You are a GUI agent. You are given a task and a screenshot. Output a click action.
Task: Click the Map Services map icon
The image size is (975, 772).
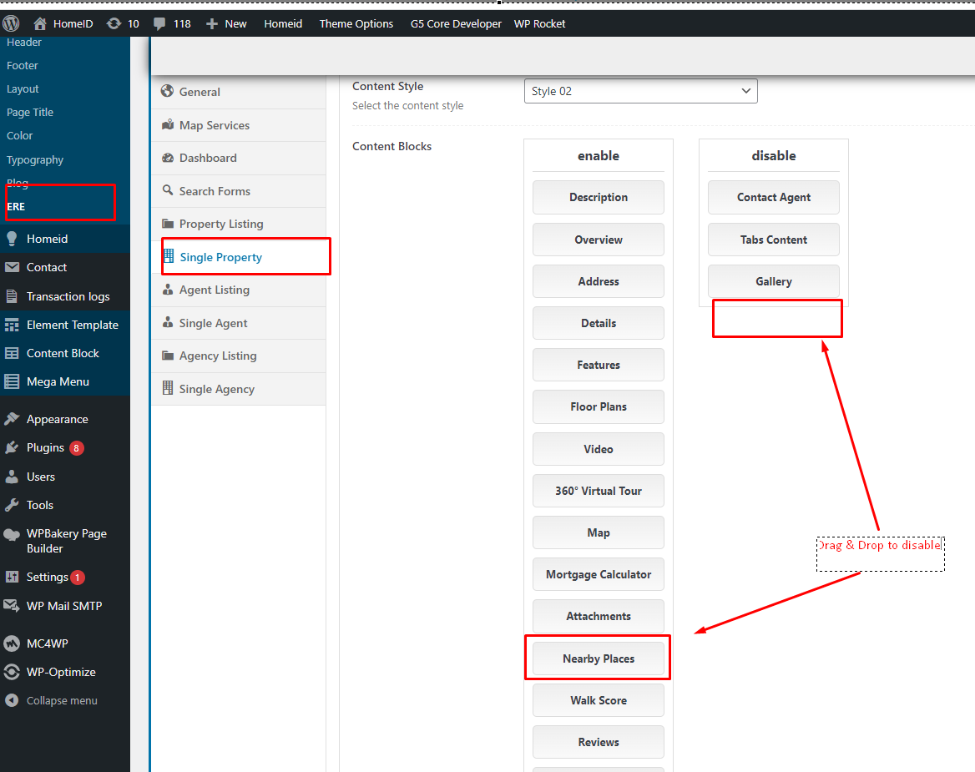pyautogui.click(x=168, y=124)
